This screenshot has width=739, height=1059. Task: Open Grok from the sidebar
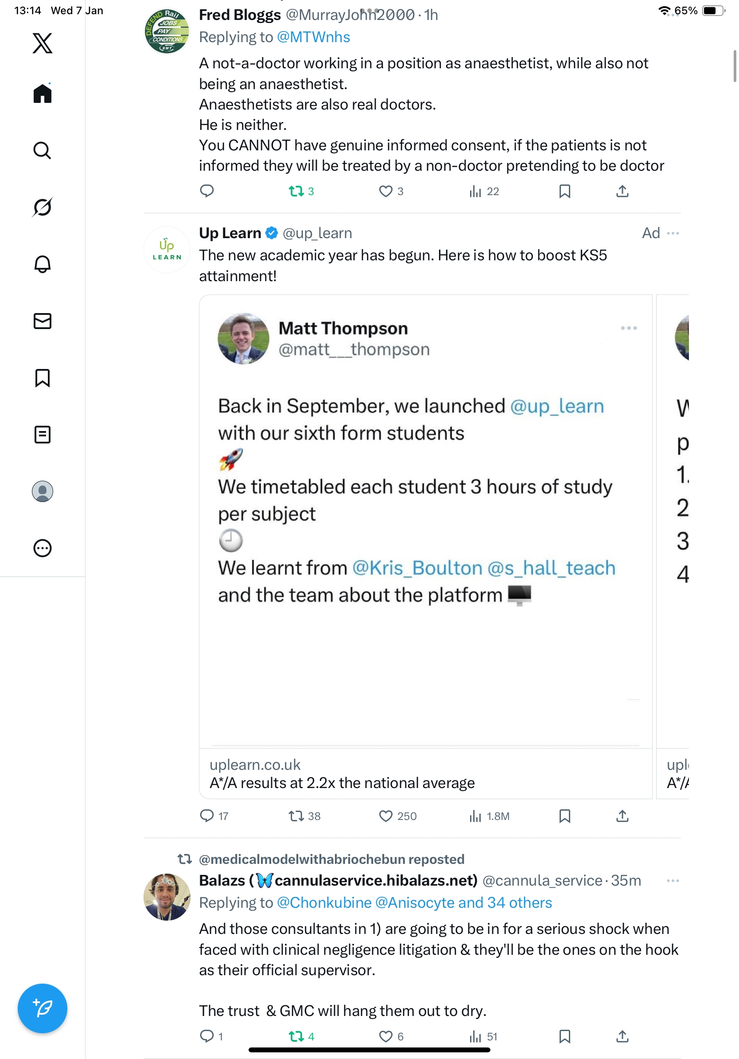[43, 207]
